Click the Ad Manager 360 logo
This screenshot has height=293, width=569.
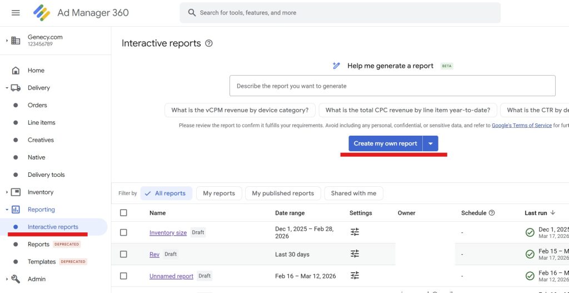click(42, 13)
